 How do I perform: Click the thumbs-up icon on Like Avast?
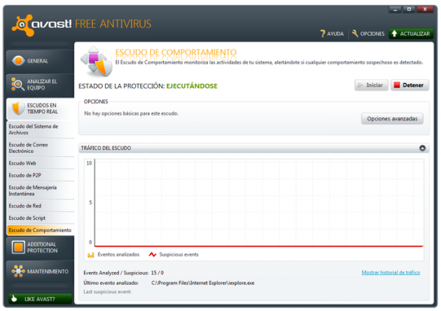coord(14,299)
